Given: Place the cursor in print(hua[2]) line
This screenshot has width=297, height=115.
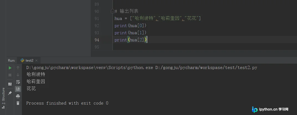Looking at the screenshot, I should 130,40.
